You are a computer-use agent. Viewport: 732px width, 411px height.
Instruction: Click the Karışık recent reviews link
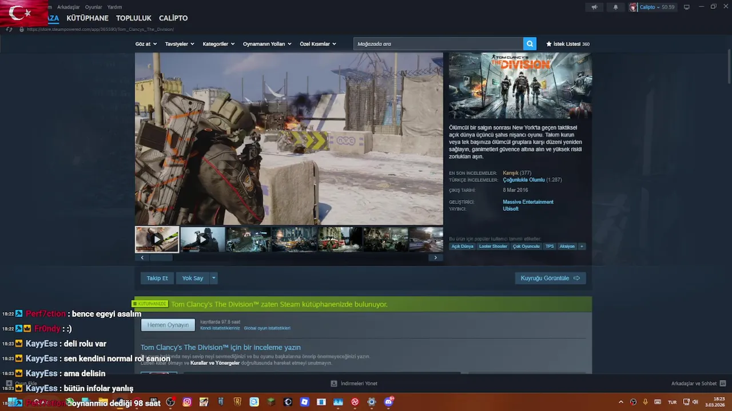(511, 173)
